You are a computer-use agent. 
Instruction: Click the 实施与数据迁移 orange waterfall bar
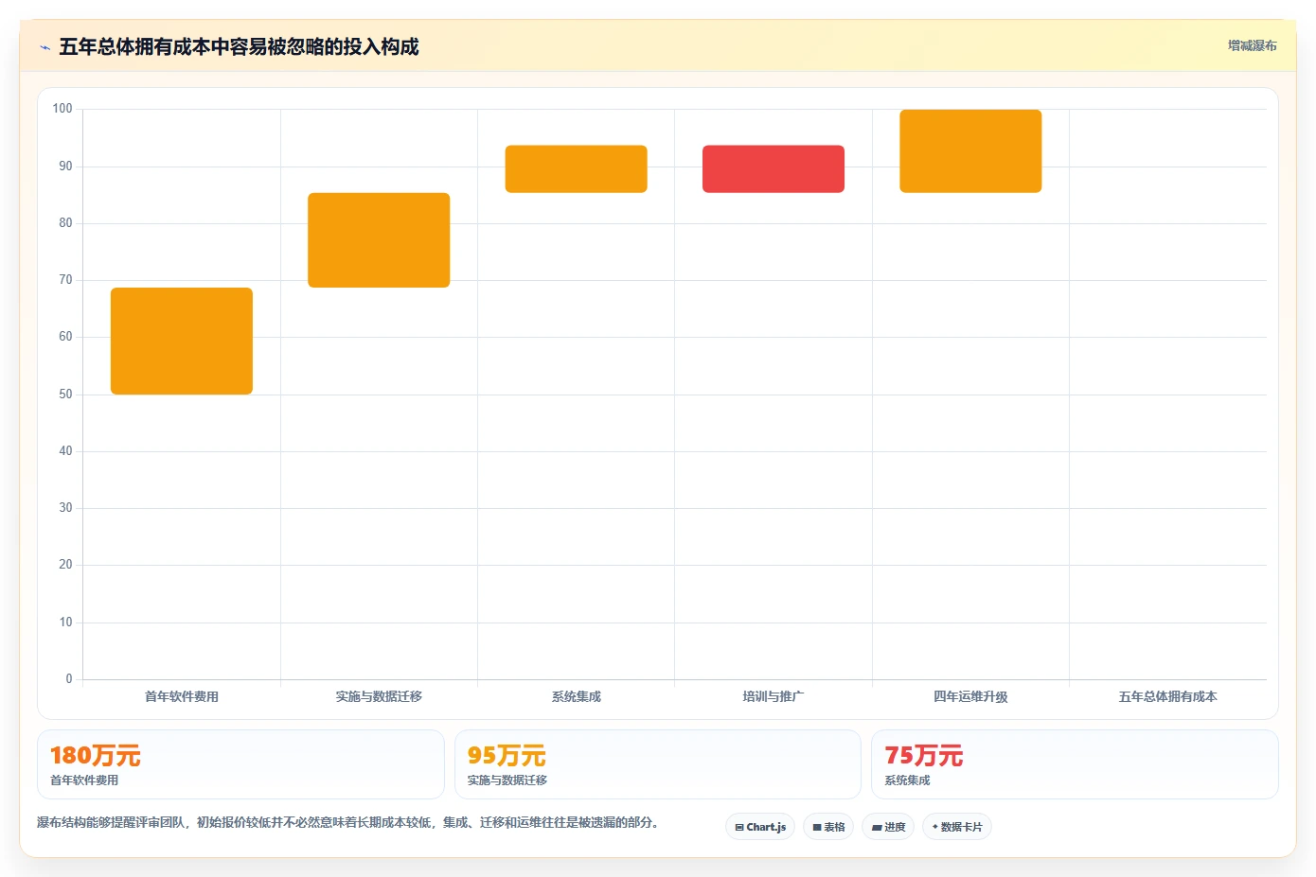coord(379,240)
